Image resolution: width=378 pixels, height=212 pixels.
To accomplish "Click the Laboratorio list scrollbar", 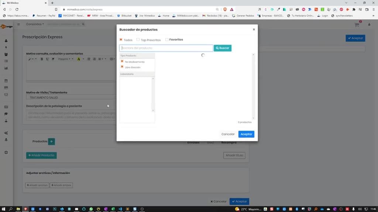I will 153,95.
